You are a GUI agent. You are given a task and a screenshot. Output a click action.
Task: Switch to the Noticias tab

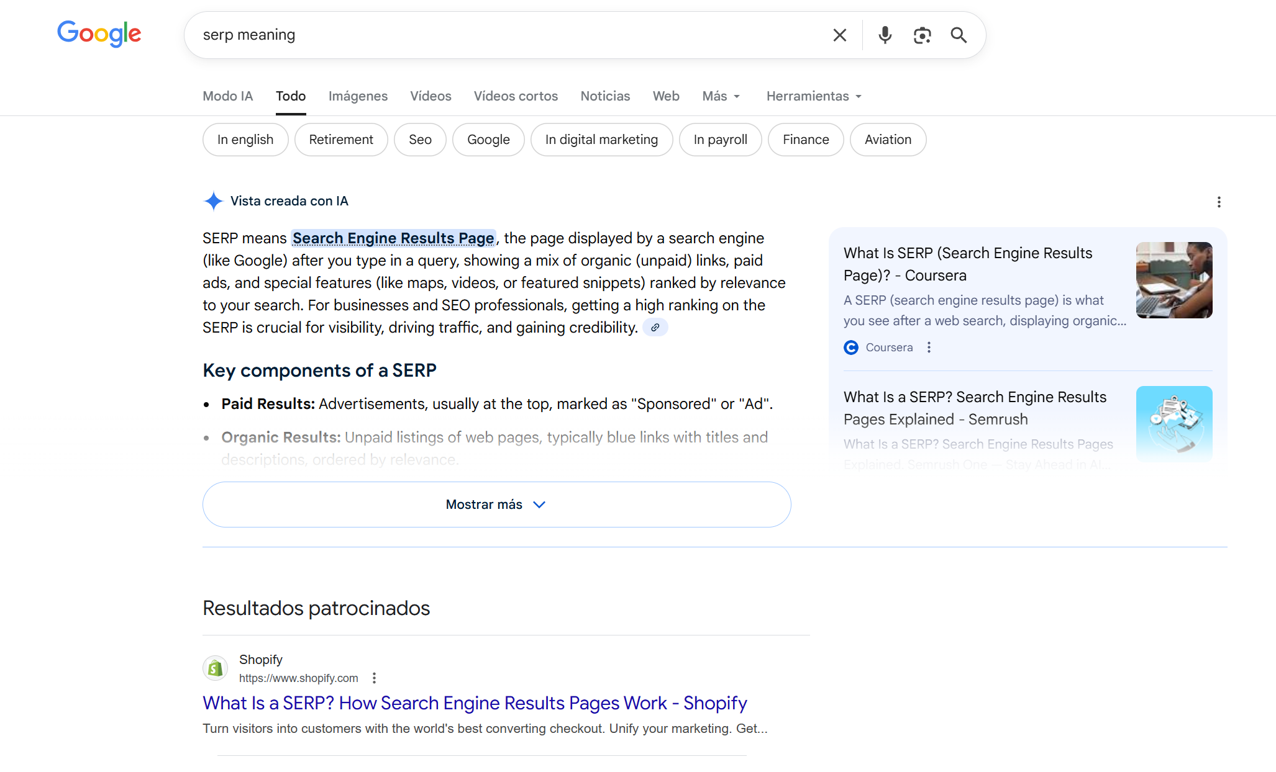605,96
